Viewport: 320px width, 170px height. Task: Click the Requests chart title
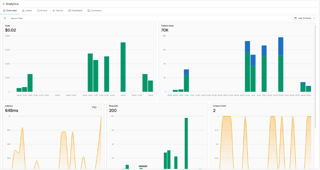click(x=113, y=106)
